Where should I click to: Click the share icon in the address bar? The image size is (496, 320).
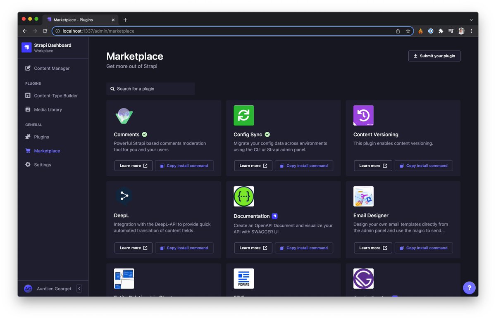point(398,31)
